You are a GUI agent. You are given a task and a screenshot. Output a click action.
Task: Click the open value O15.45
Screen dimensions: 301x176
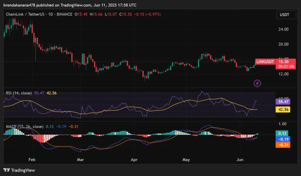81,14
